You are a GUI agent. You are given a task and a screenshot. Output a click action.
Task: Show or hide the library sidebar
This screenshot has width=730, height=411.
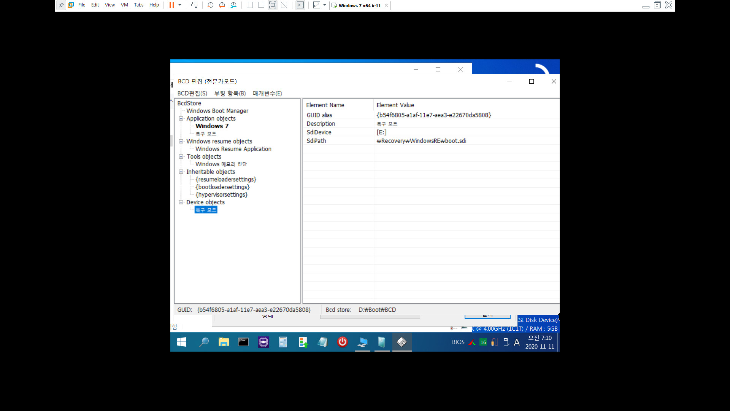[250, 5]
